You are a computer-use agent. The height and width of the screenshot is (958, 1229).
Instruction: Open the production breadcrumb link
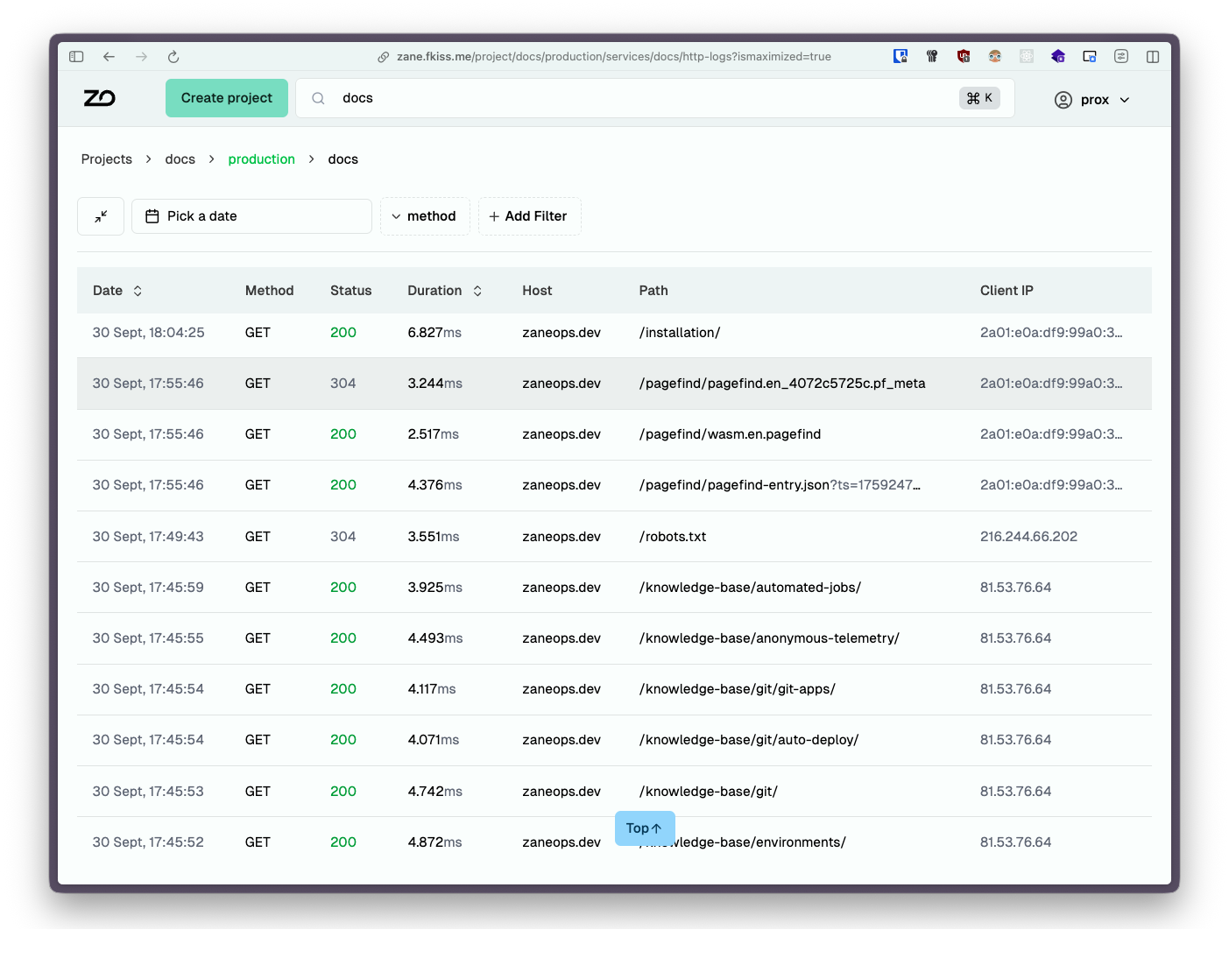pyautogui.click(x=261, y=159)
